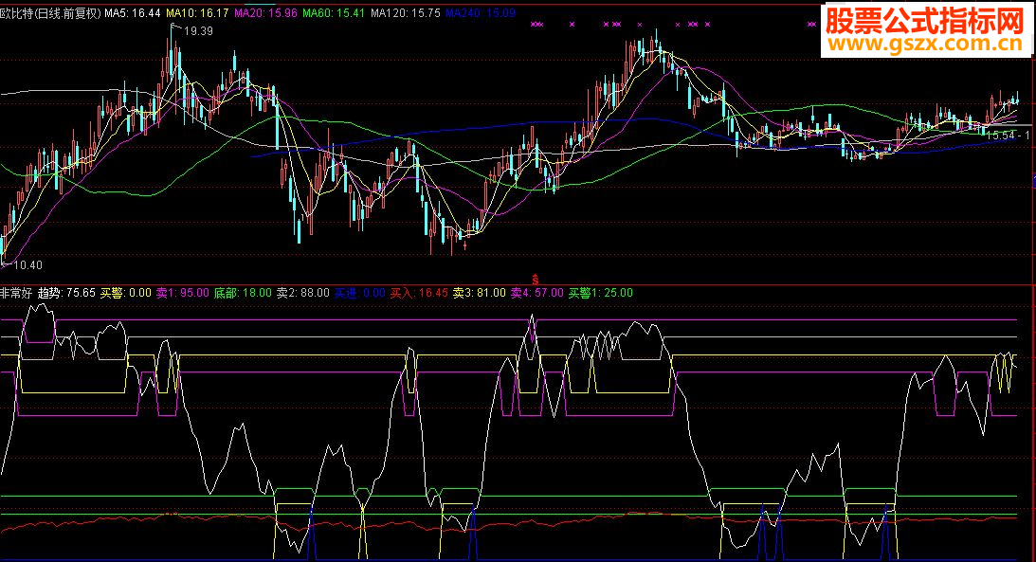Click the 买警1: 25.00 label
The width and height of the screenshot is (1036, 562).
(601, 293)
